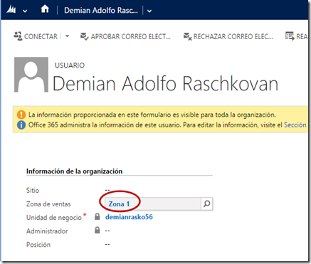Click the Zona de ventas search magnifier icon
This screenshot has height=264, width=311.
tap(207, 204)
